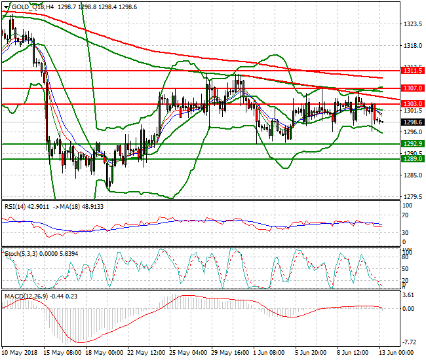Select the red 1303.0 resistance level label
Screen dimensions: 426x360
pyautogui.click(x=413, y=104)
